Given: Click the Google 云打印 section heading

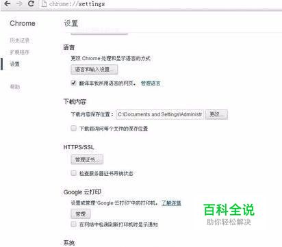Looking at the screenshot, I should (x=82, y=192).
